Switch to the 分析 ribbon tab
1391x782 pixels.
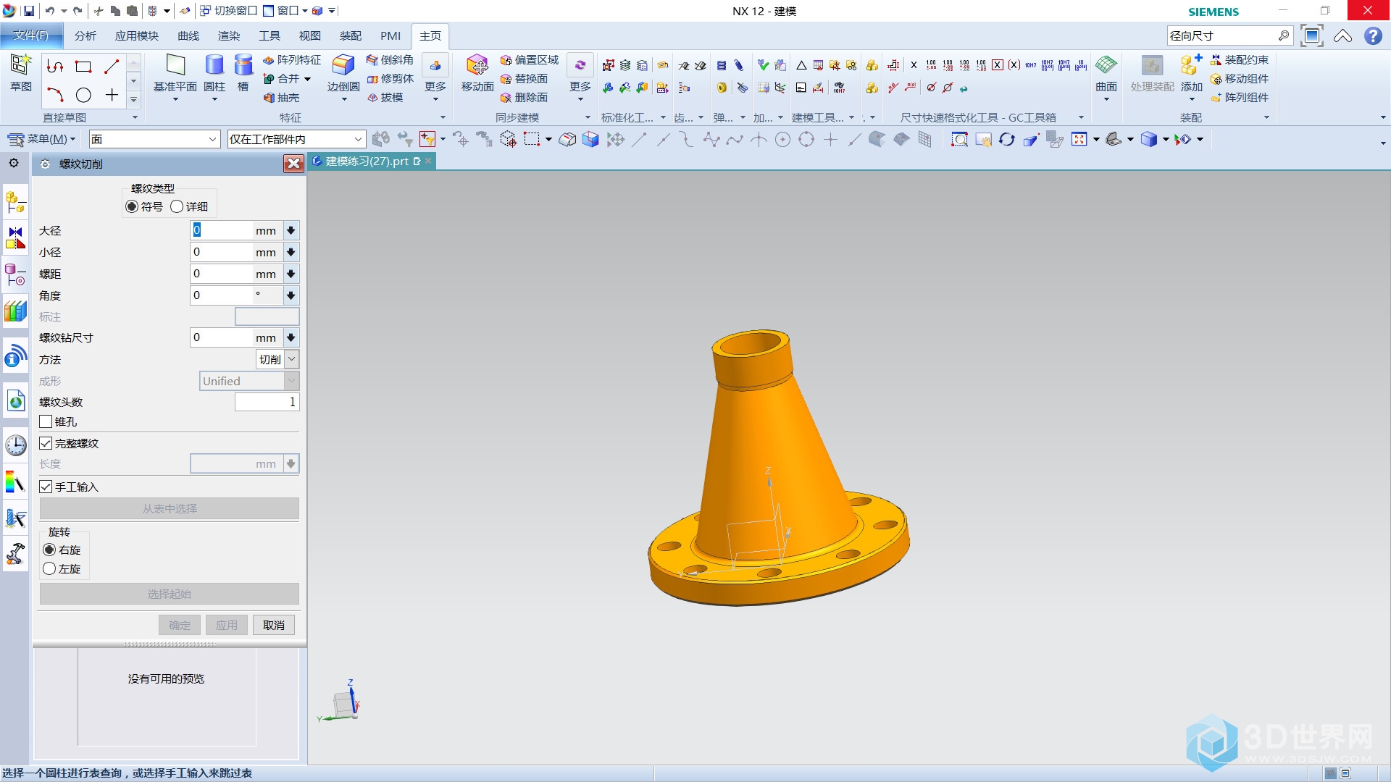85,35
